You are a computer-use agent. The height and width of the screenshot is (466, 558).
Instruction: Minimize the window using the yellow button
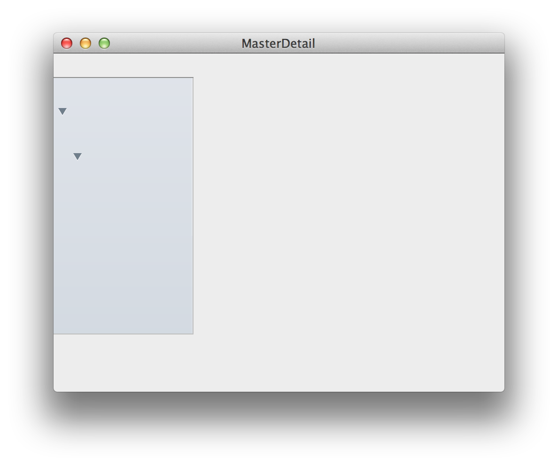point(85,43)
